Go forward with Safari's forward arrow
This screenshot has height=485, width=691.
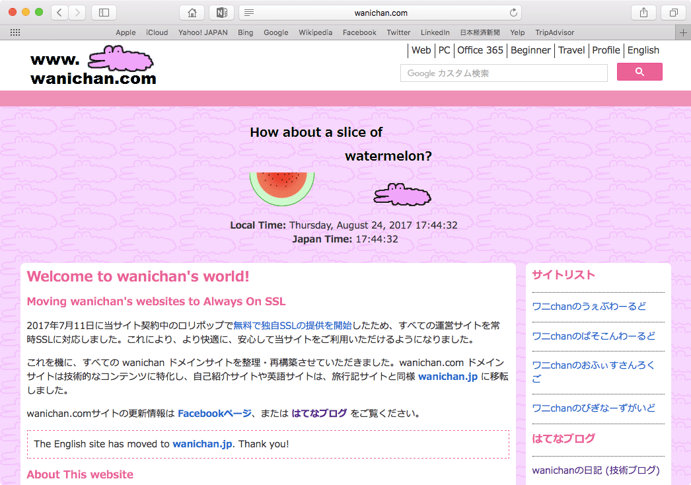coord(77,13)
